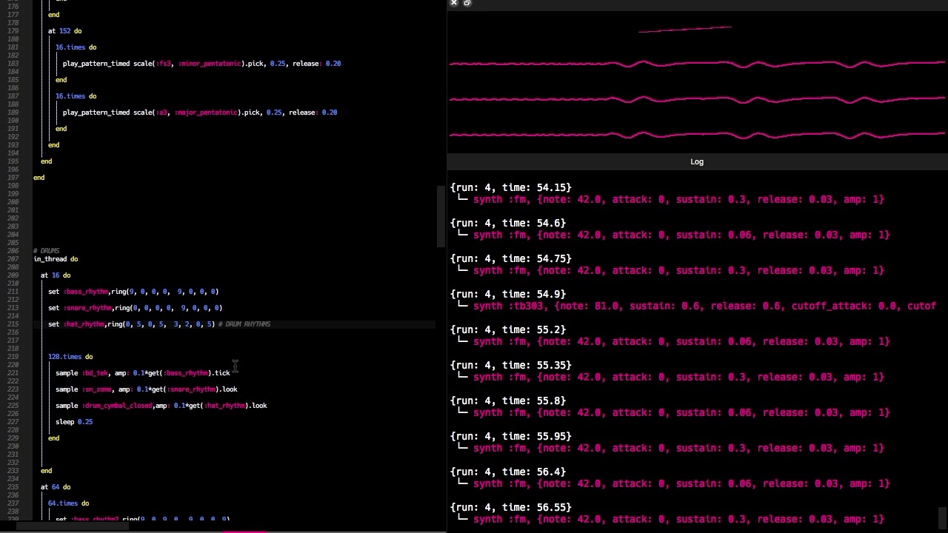Click the 'in_thread do' line
The height and width of the screenshot is (533, 948).
[x=56, y=259]
